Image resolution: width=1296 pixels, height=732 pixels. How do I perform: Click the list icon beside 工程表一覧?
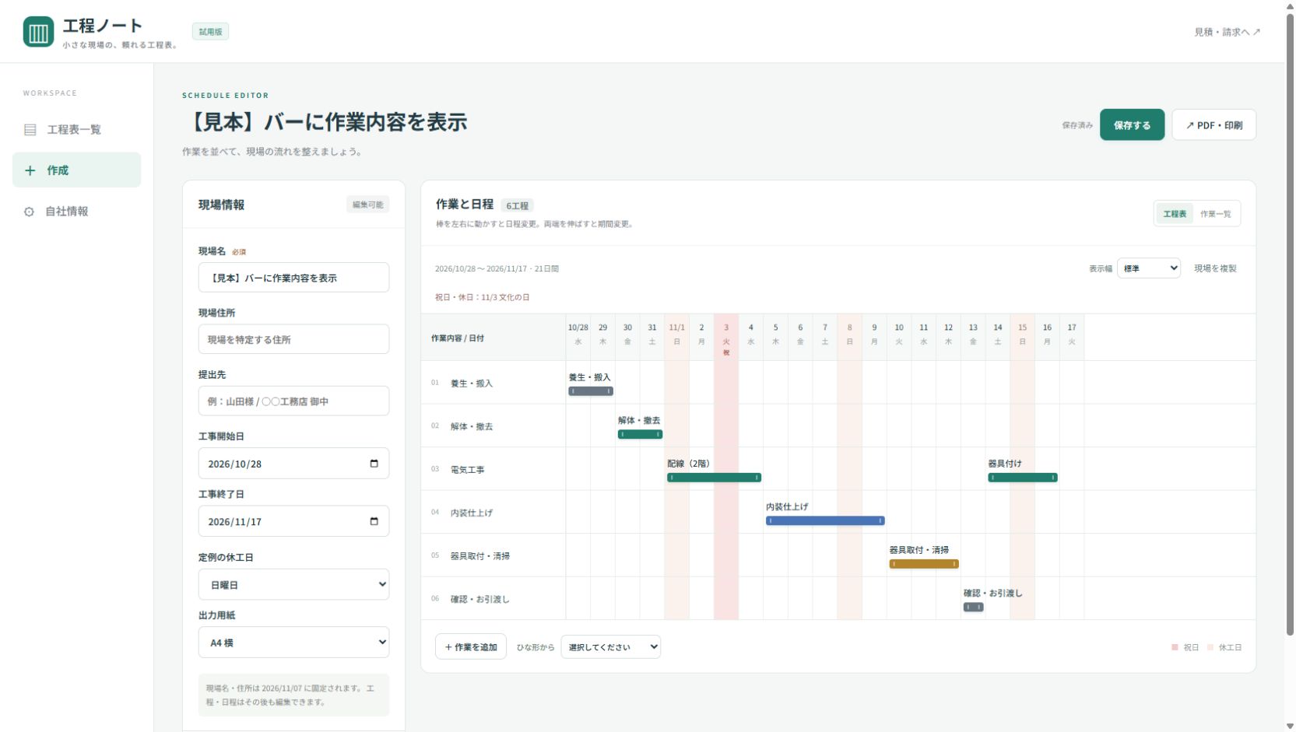[x=30, y=130]
